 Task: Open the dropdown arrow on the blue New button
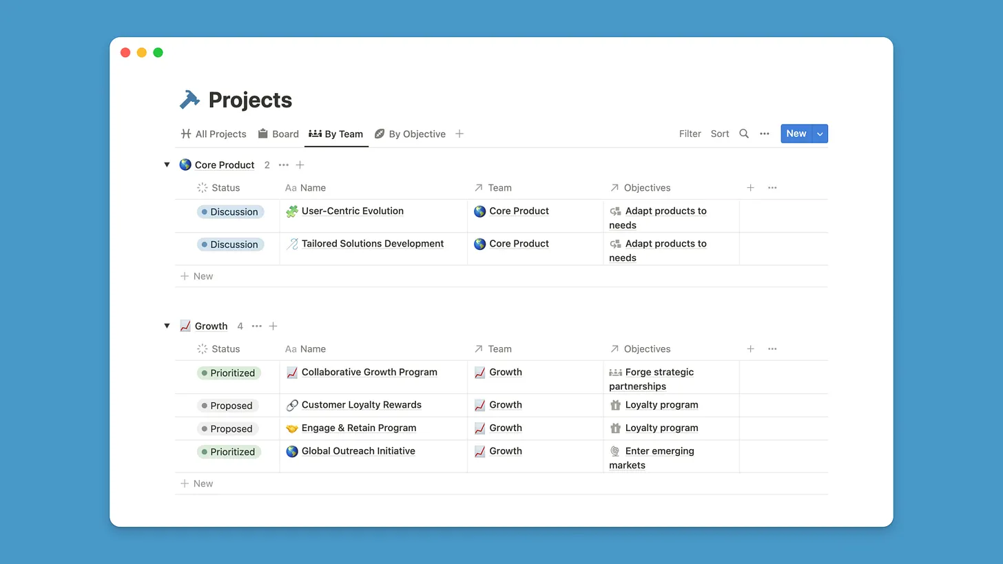tap(820, 134)
